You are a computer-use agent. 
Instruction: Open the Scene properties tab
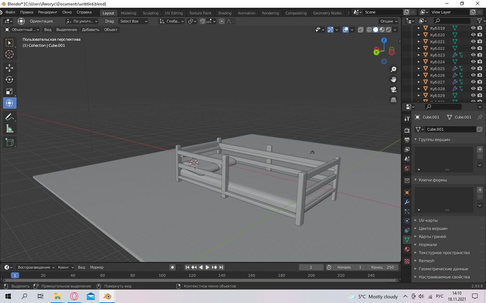tap(407, 159)
